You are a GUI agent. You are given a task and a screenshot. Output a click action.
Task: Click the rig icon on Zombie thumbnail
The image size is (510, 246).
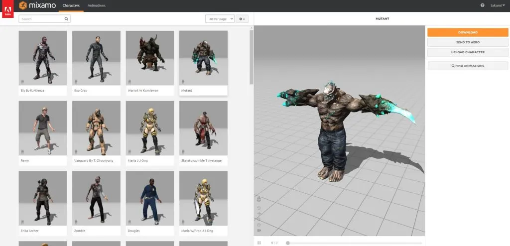point(76,222)
